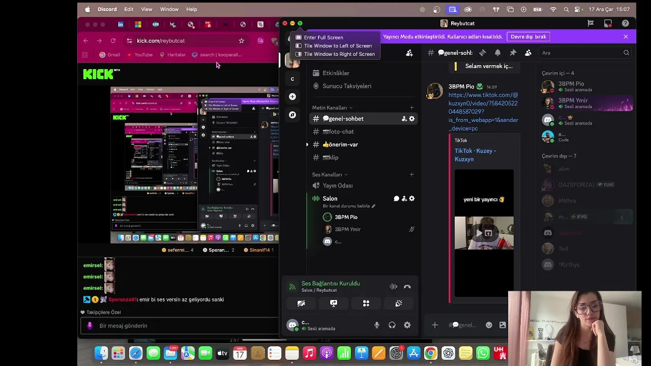Switch to the LinkedIn tab in Chrome
The width and height of the screenshot is (651, 366).
pyautogui.click(x=121, y=24)
